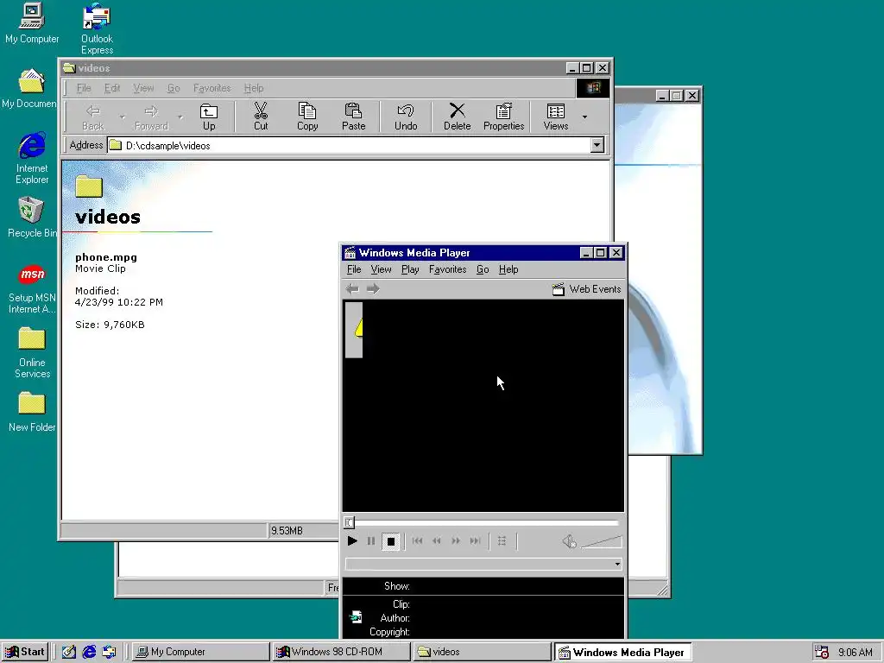
Task: Click the 9.53MB status bar entry
Action: 287,531
